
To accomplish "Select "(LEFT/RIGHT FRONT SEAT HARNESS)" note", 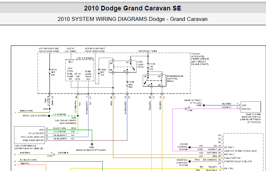I will click(65, 122).
